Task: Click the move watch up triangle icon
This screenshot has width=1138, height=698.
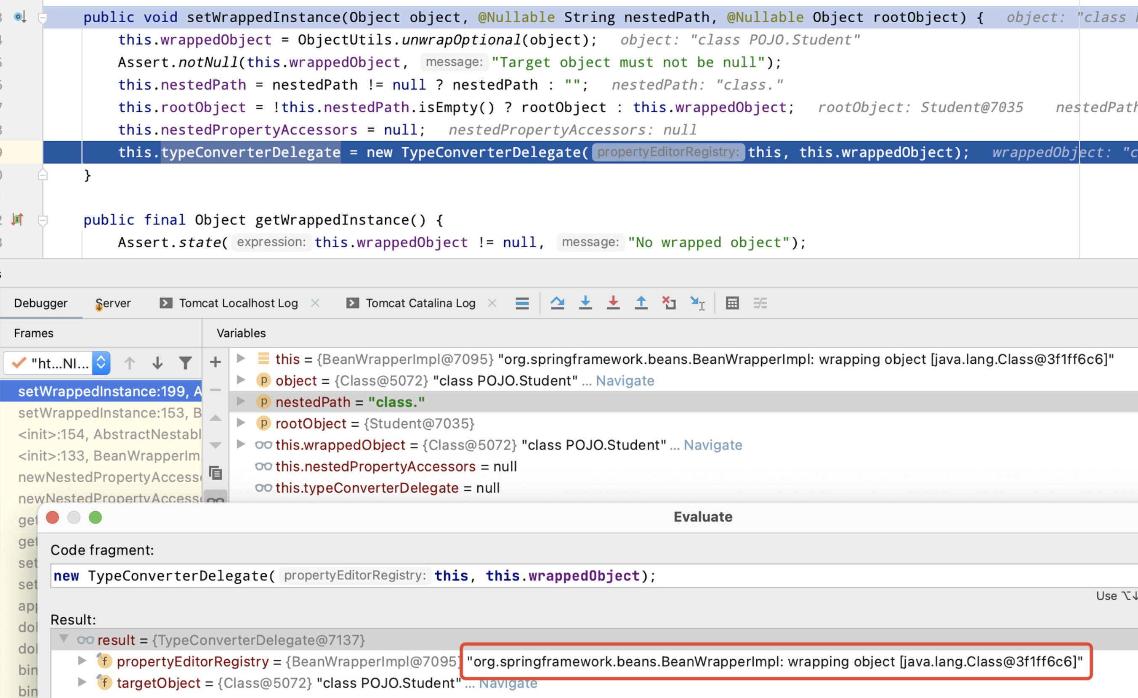Action: coord(215,418)
